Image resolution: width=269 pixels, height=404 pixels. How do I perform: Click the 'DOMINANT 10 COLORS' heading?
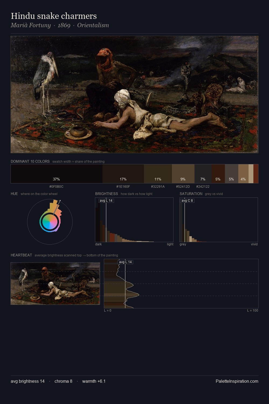[30, 161]
